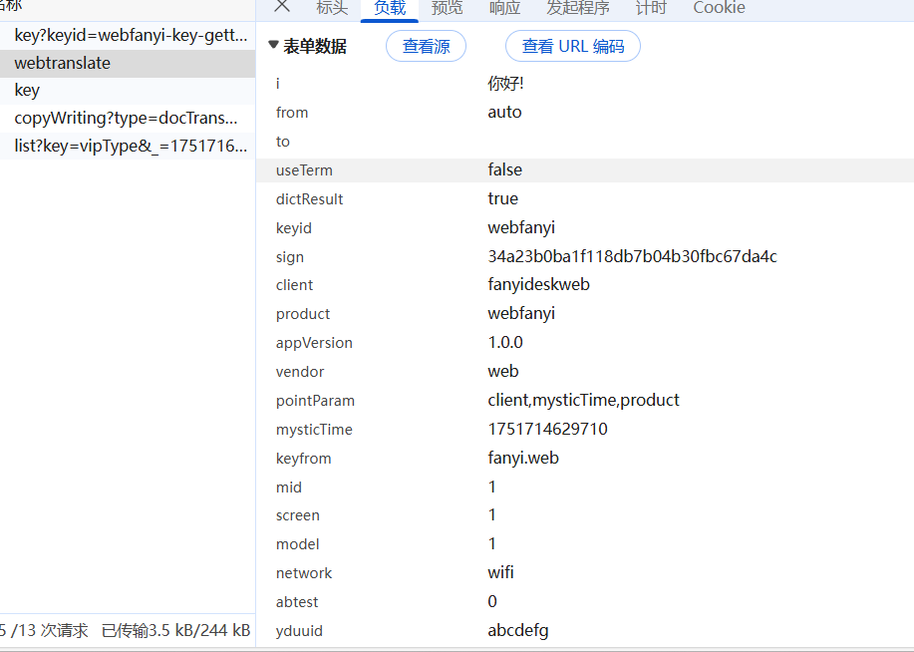Switch to the 标头 tab
The width and height of the screenshot is (914, 652).
click(x=332, y=8)
